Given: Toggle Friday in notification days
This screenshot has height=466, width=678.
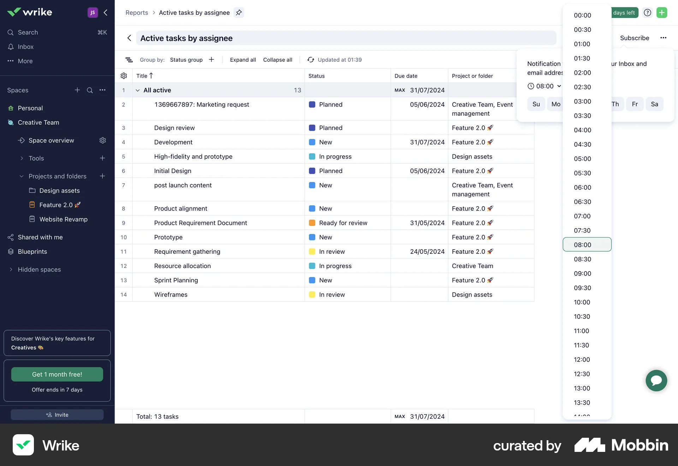Looking at the screenshot, I should (x=635, y=104).
